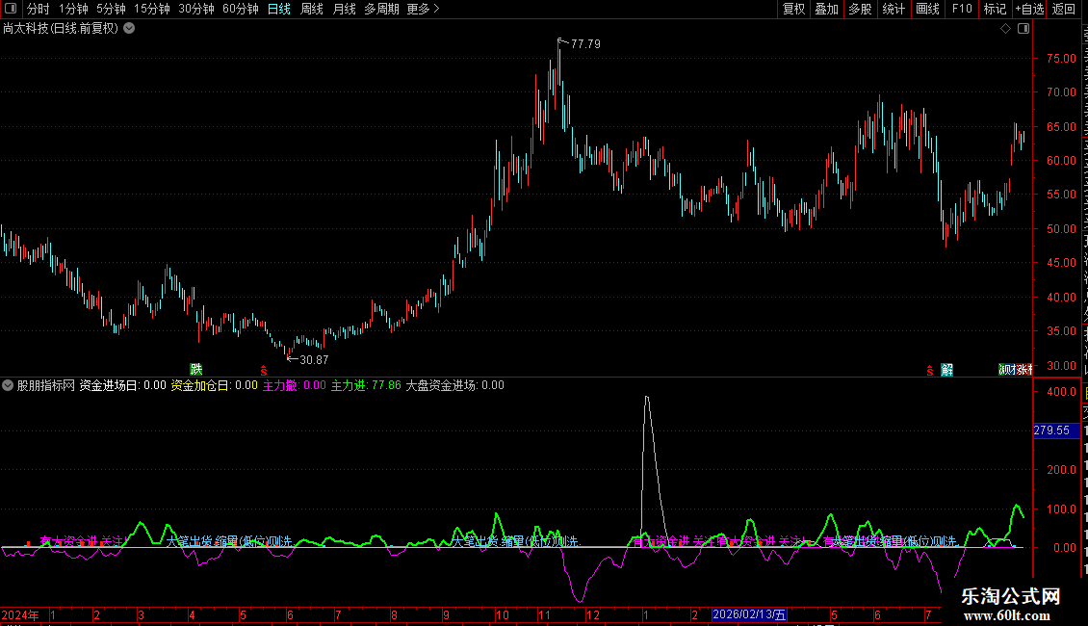Click the green 跌 marker icon
1088x626 pixels.
click(x=196, y=369)
